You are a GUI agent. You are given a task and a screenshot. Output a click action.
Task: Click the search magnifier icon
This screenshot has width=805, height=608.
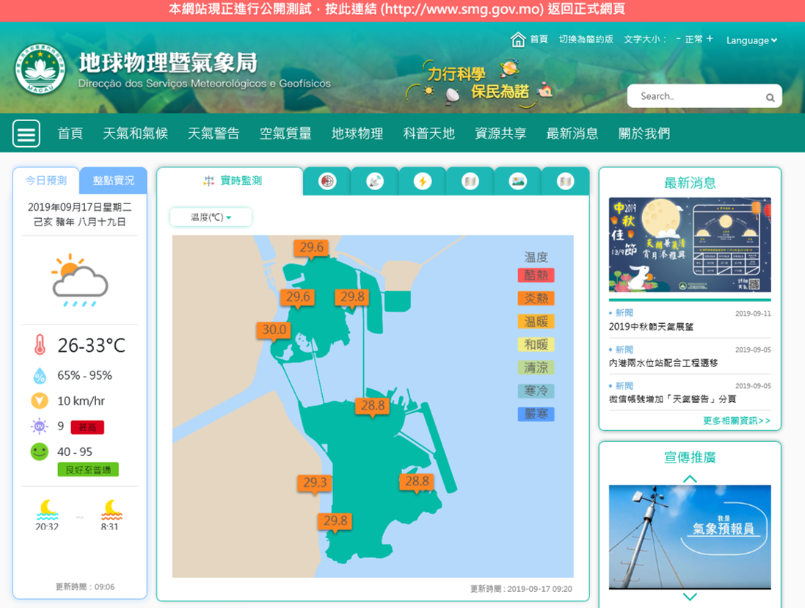tap(770, 97)
